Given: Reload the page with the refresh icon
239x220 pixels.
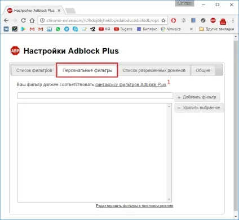Looking at the screenshot, I should tap(23, 20).
